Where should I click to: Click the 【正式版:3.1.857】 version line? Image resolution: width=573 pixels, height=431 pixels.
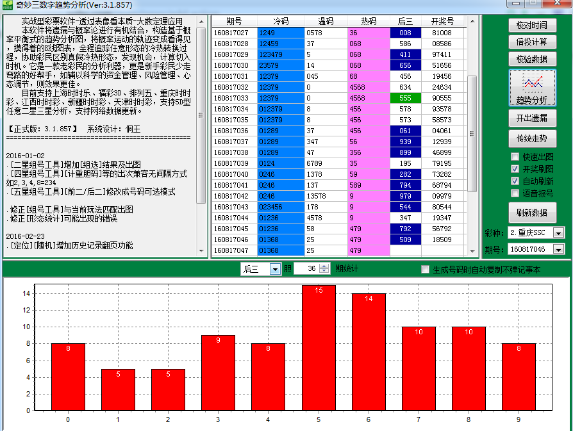[43, 129]
